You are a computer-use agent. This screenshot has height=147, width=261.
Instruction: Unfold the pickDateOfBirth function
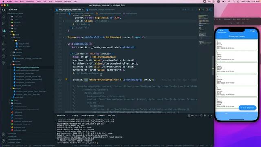tap(64, 38)
